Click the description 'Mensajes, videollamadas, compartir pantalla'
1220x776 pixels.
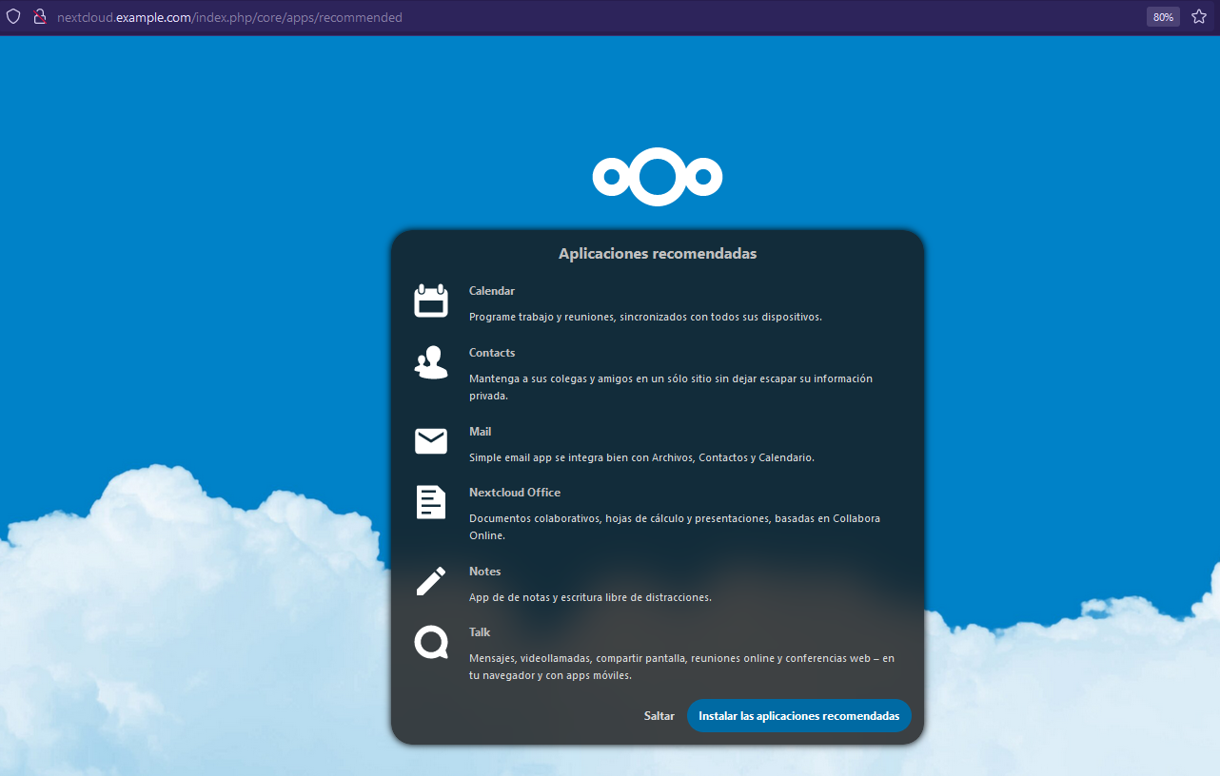(x=681, y=667)
